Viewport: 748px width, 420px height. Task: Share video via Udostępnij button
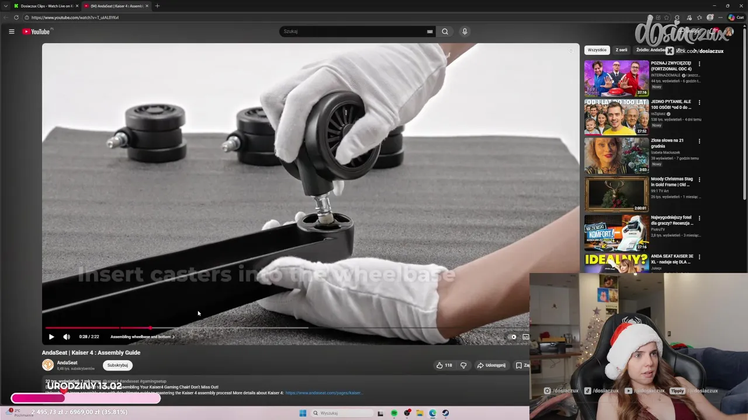click(x=491, y=365)
